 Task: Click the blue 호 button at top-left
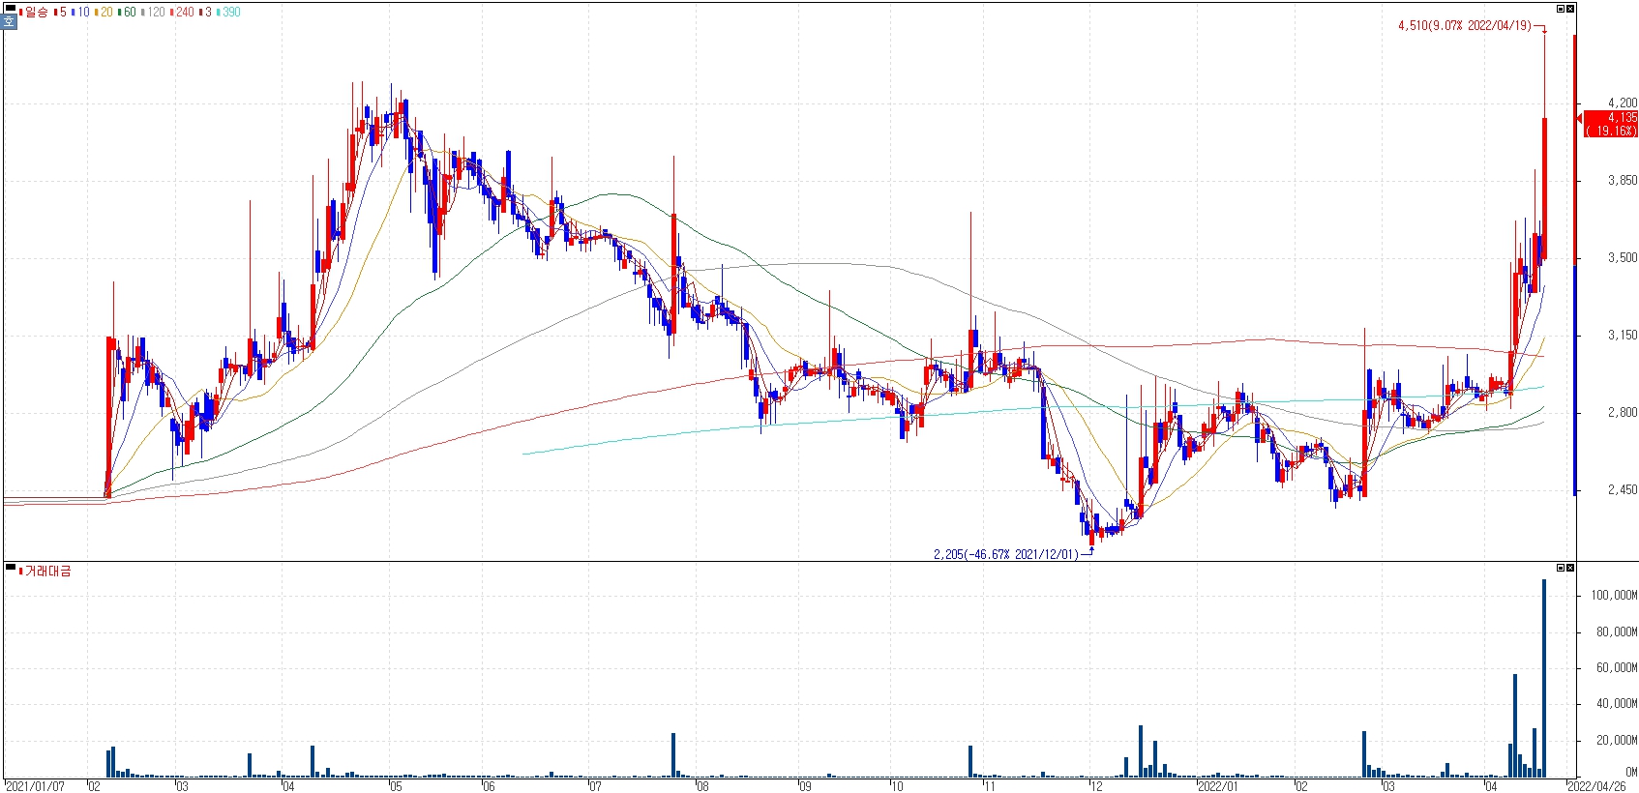click(x=9, y=21)
